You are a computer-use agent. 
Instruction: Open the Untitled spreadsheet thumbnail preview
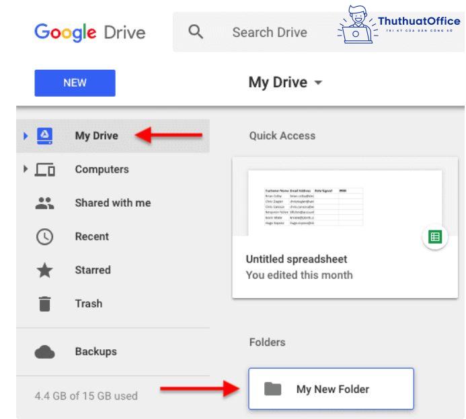(345, 203)
